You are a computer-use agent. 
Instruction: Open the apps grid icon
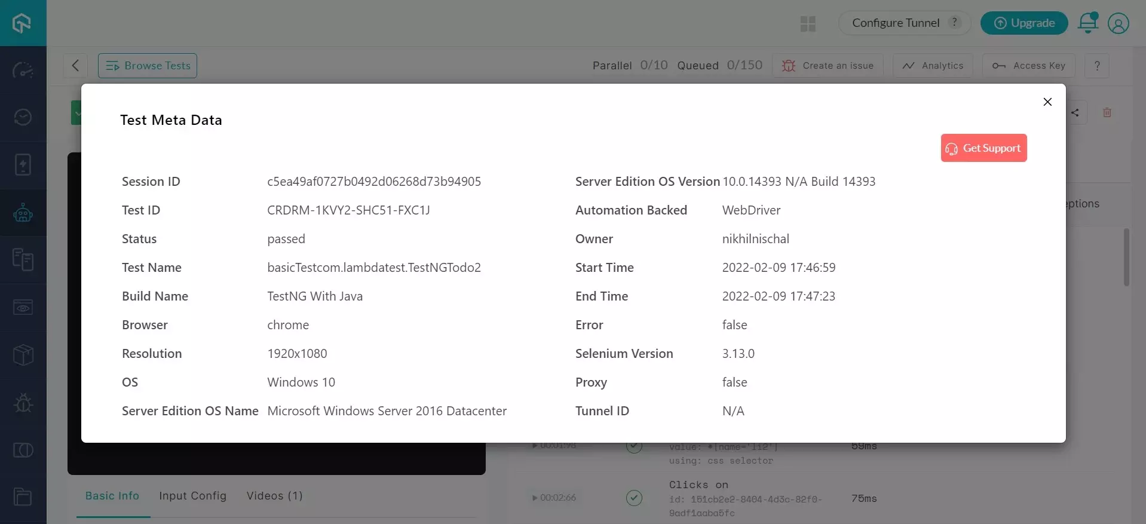808,24
